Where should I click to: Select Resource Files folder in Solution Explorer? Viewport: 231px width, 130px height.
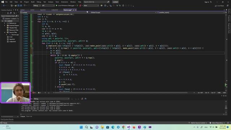[x=14, y=30]
